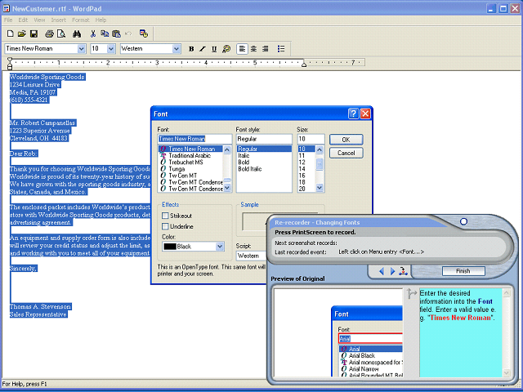Click OK in Font dialog
Screen dimensions: 523x392
[346, 140]
